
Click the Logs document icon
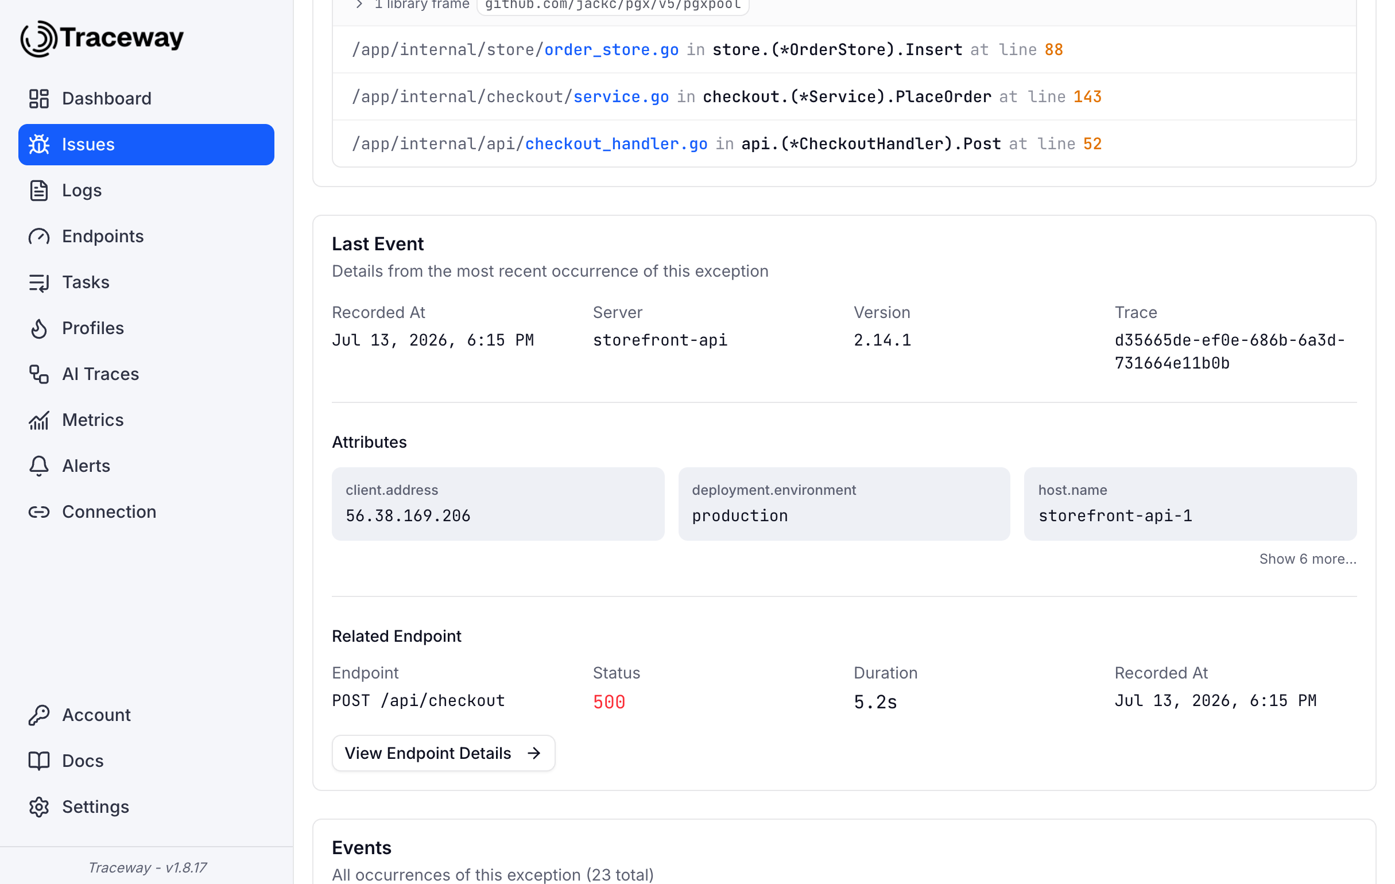coord(39,191)
